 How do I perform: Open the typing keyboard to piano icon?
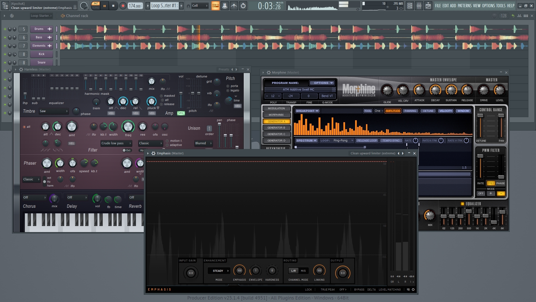tap(216, 6)
